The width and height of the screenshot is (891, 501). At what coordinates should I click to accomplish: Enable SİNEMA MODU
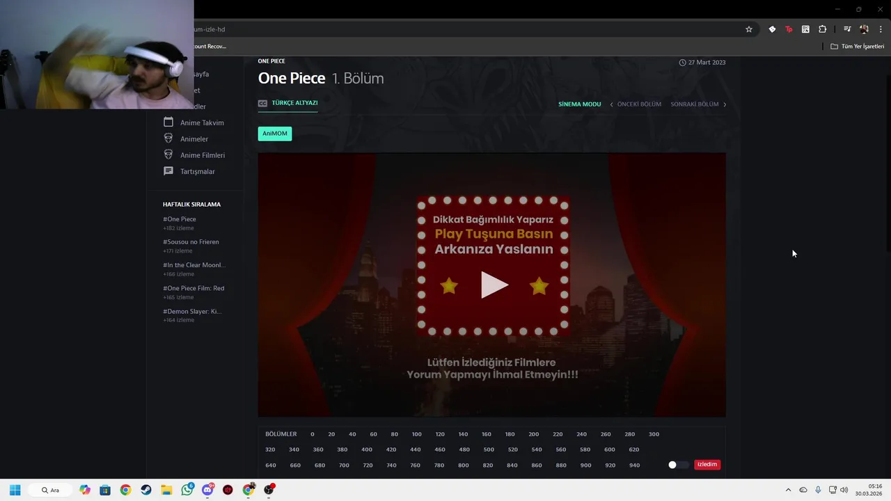pyautogui.click(x=579, y=104)
